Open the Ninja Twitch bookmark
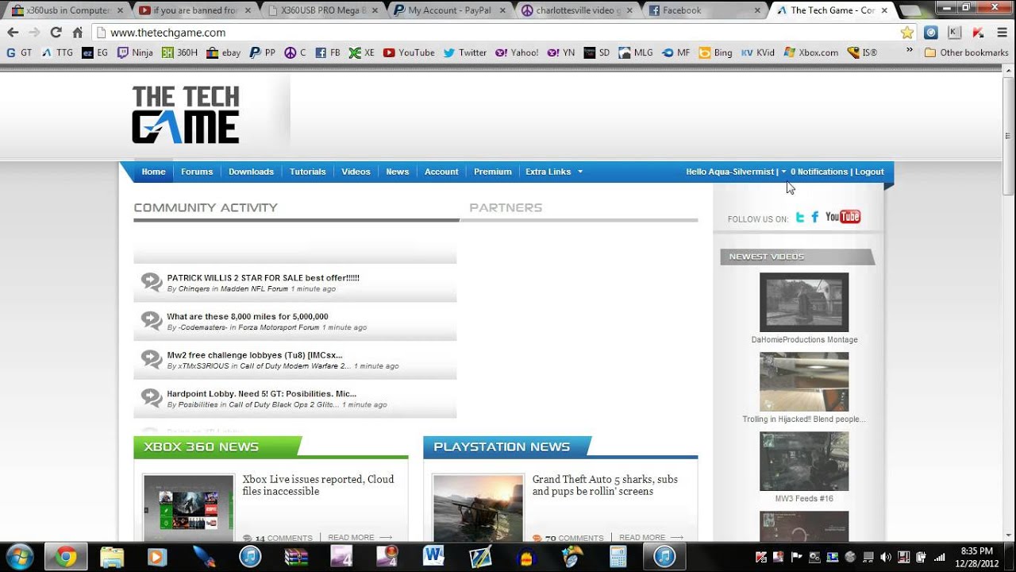The height and width of the screenshot is (572, 1016). coord(135,52)
